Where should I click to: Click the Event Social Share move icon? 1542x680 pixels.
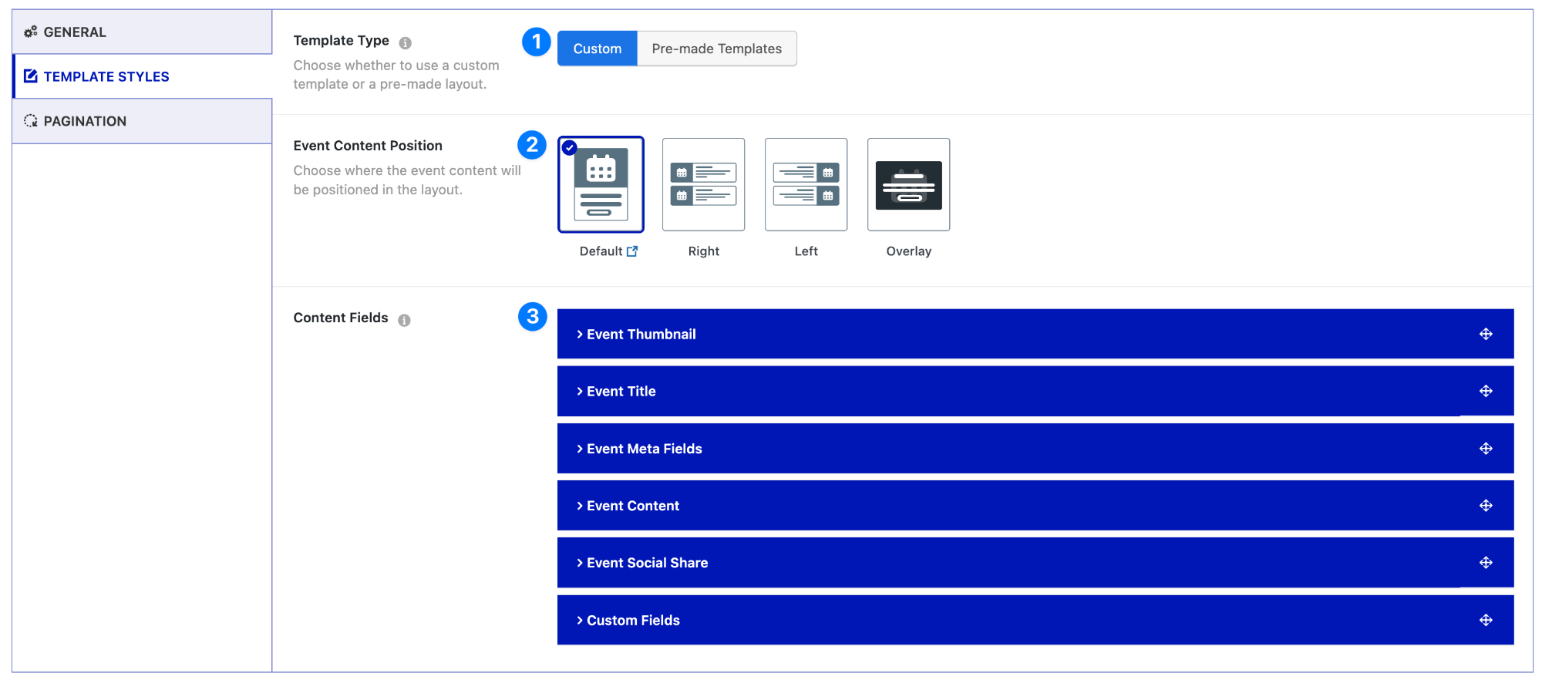pos(1486,563)
